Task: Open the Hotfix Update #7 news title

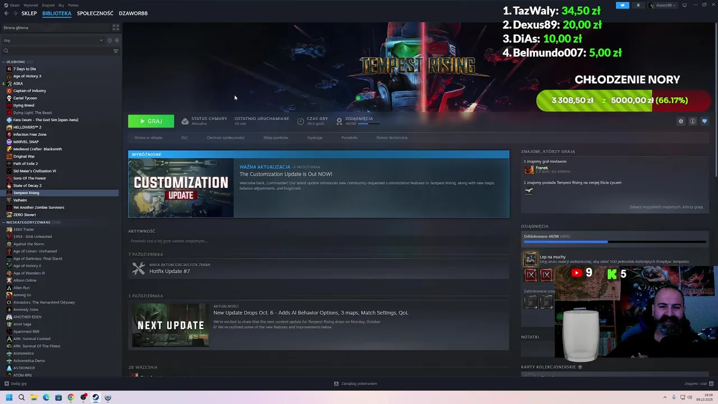Action: coord(169,272)
